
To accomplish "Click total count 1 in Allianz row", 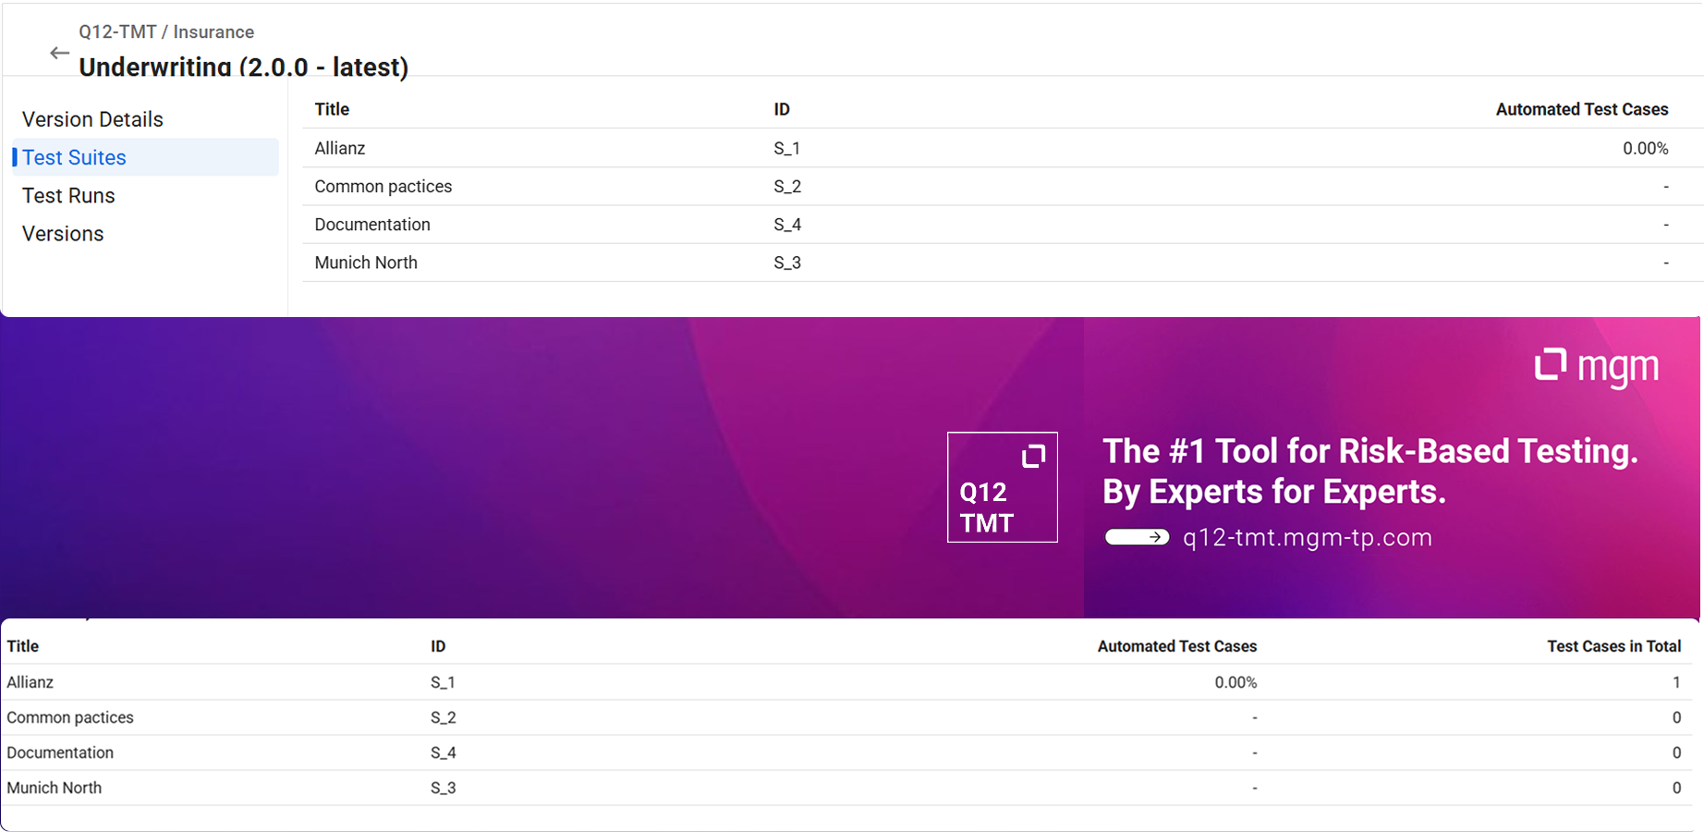I will tap(1676, 682).
